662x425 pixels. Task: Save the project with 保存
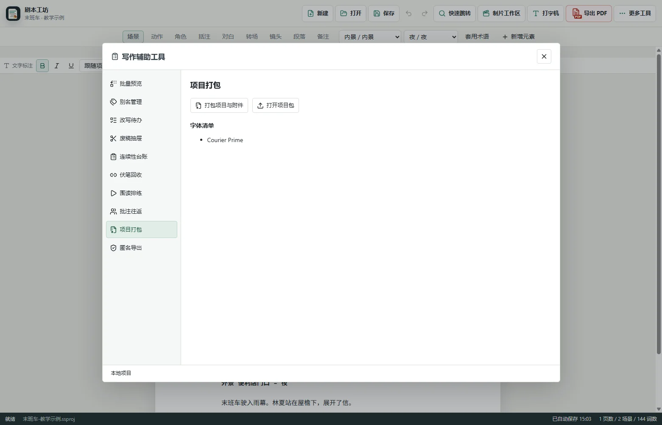384,14
